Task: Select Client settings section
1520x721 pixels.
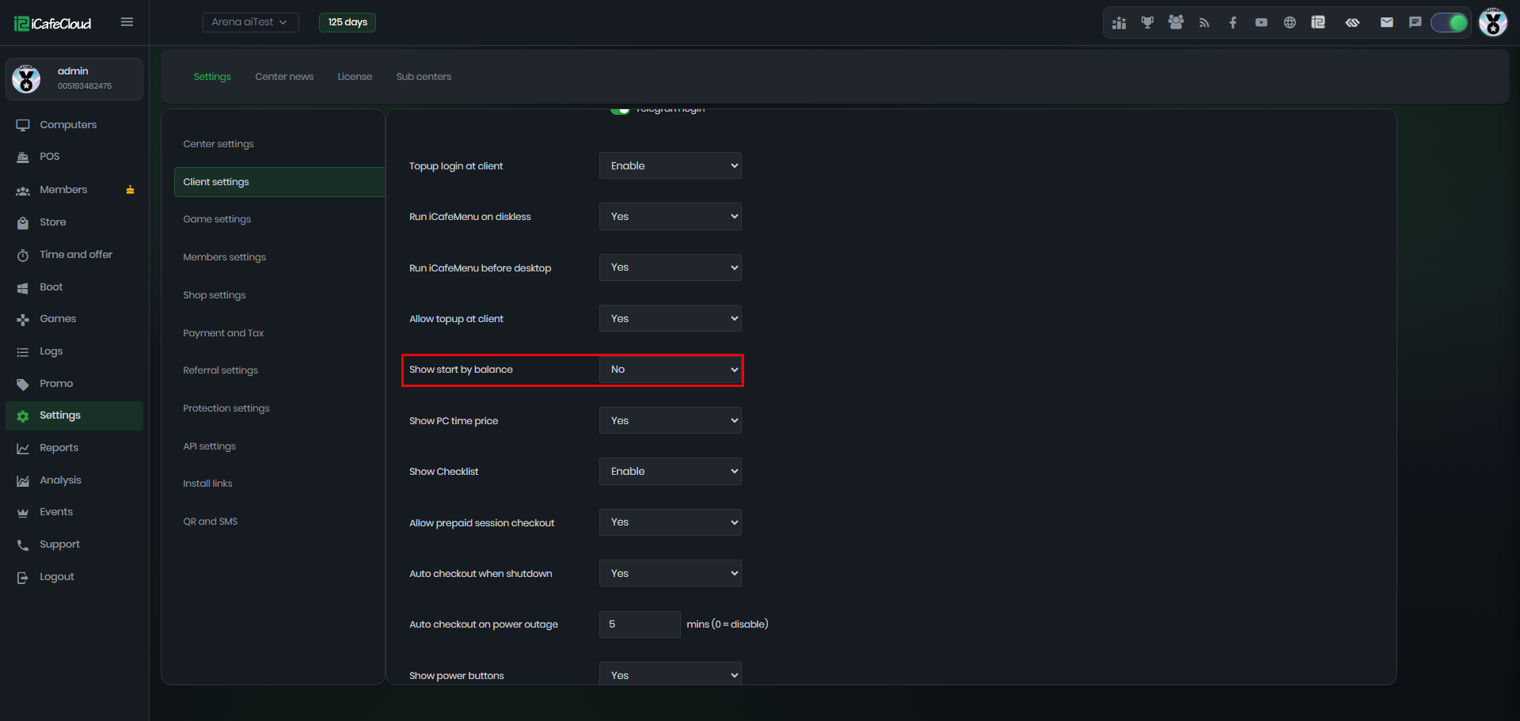Action: 279,182
